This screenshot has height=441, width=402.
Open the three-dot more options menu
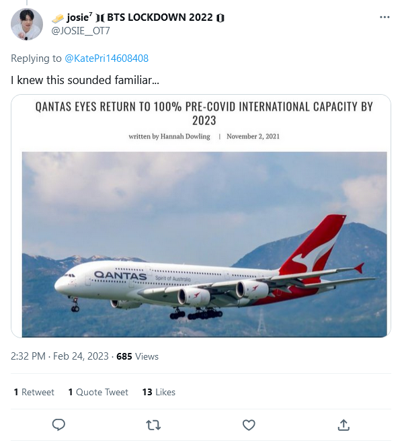pos(385,17)
